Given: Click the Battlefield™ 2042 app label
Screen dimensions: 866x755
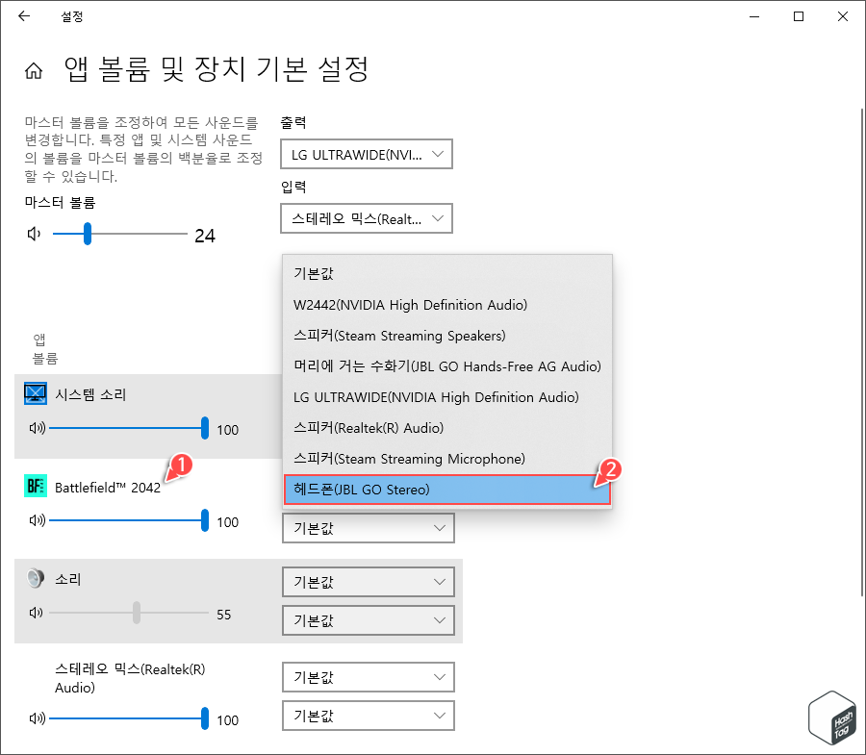Looking at the screenshot, I should (108, 488).
